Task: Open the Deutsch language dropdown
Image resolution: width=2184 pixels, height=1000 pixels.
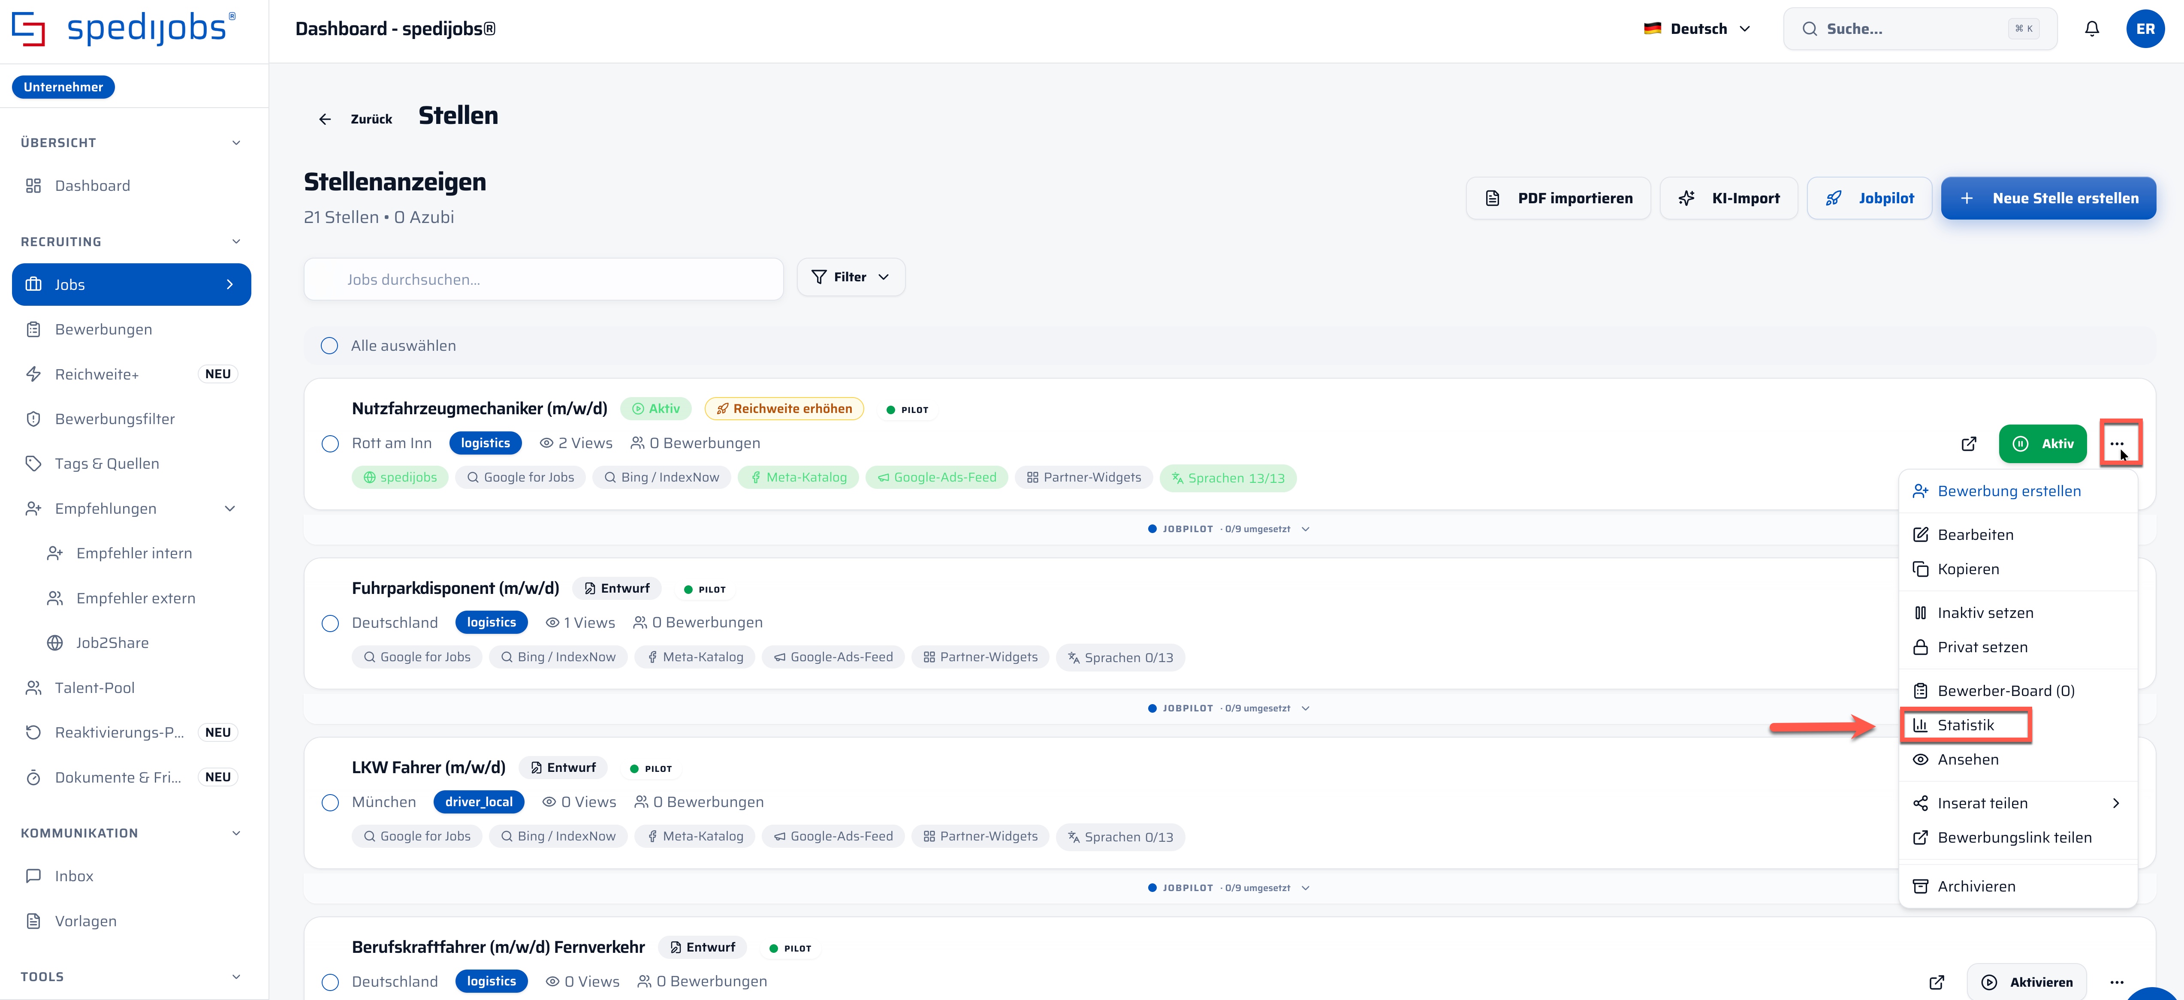Action: click(x=1696, y=29)
